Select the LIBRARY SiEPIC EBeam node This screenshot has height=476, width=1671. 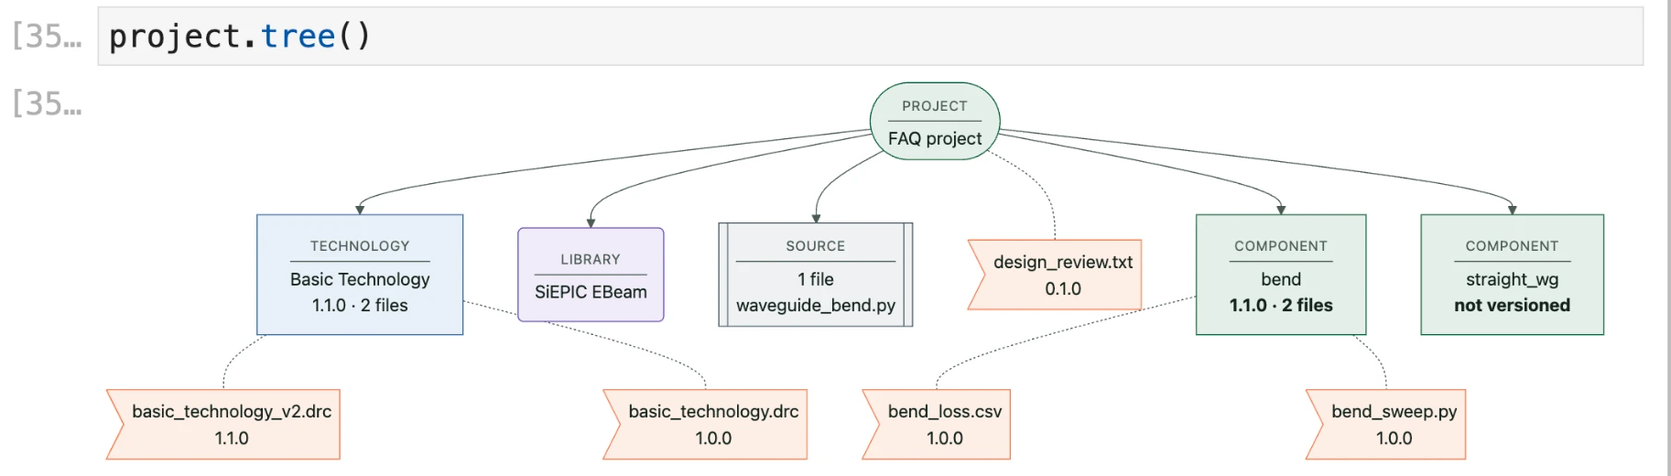[x=591, y=275]
